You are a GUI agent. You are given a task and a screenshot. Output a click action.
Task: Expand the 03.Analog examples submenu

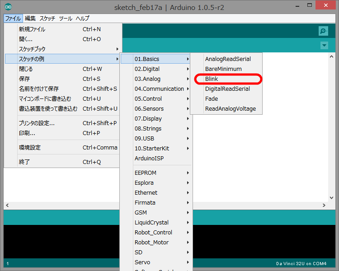tap(155, 79)
